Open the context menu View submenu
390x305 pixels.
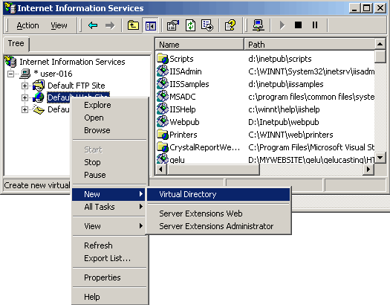click(x=109, y=226)
